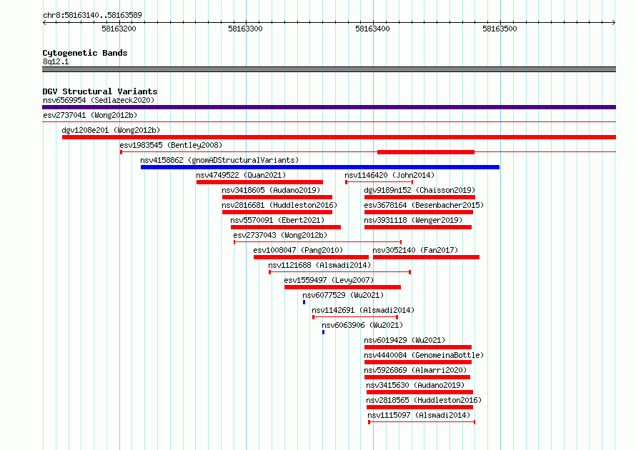
Task: Click the blue nsv4158862 gnomAD bar
Action: [x=320, y=167]
